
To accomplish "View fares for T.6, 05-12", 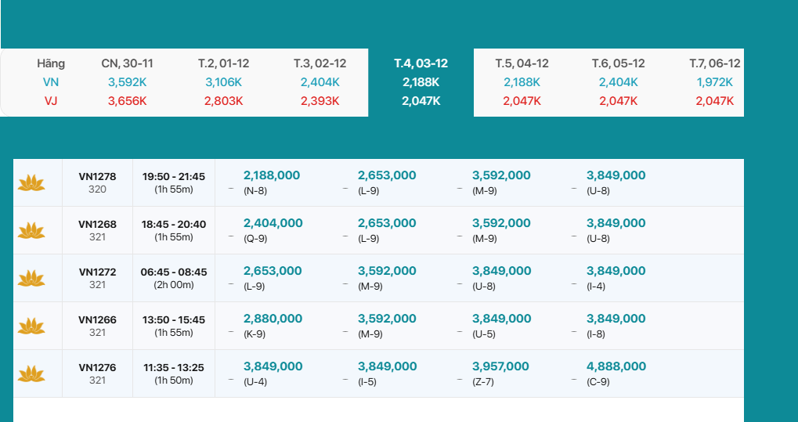I will (618, 63).
